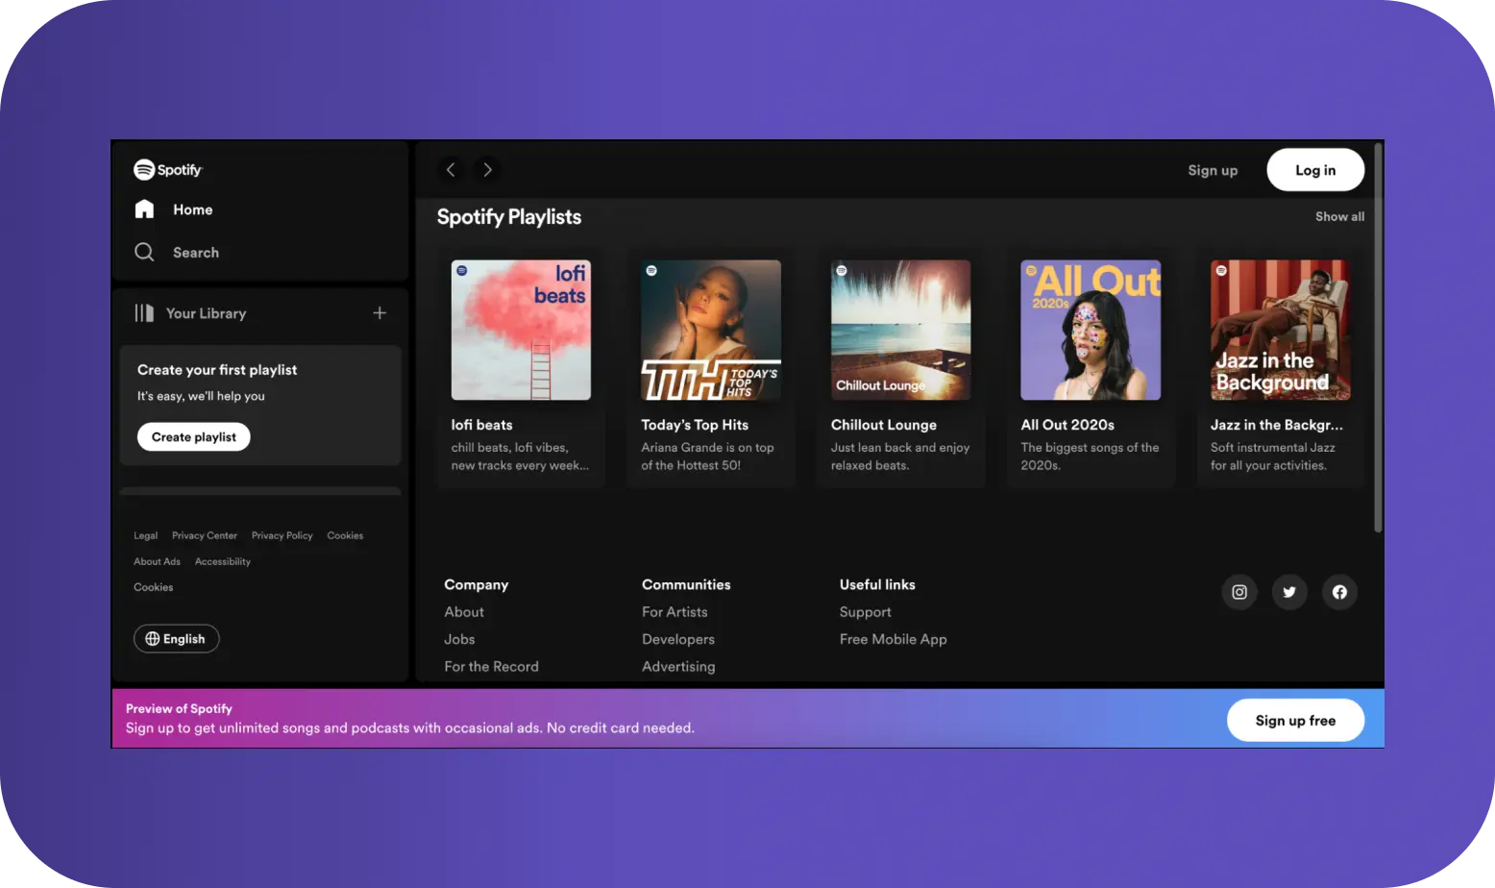Open the lofi beats playlist cover

pos(521,330)
